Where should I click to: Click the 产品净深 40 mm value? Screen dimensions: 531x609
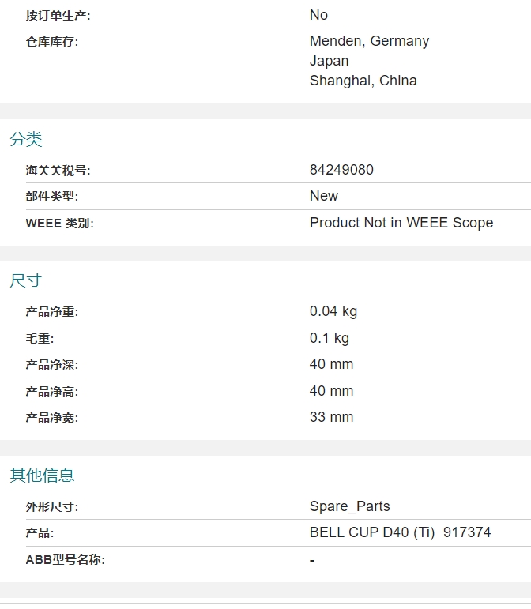[331, 364]
